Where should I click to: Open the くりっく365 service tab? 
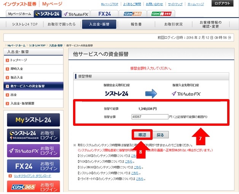[x=132, y=14]
